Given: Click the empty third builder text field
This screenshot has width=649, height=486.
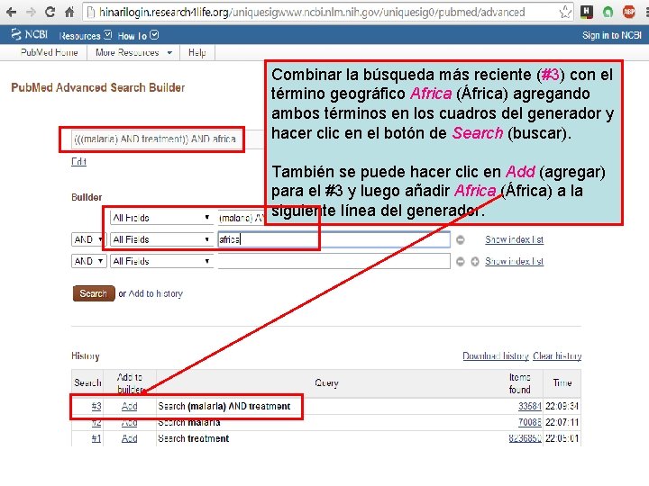Looking at the screenshot, I should click(x=334, y=261).
